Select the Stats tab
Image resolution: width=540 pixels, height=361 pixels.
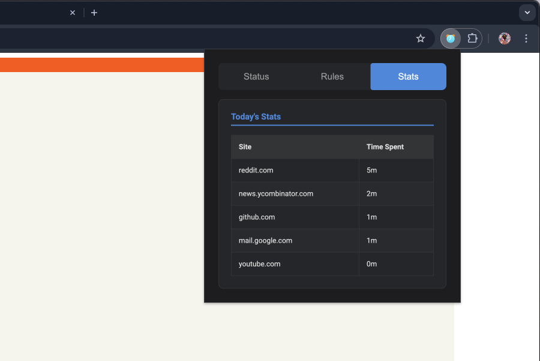pos(408,77)
